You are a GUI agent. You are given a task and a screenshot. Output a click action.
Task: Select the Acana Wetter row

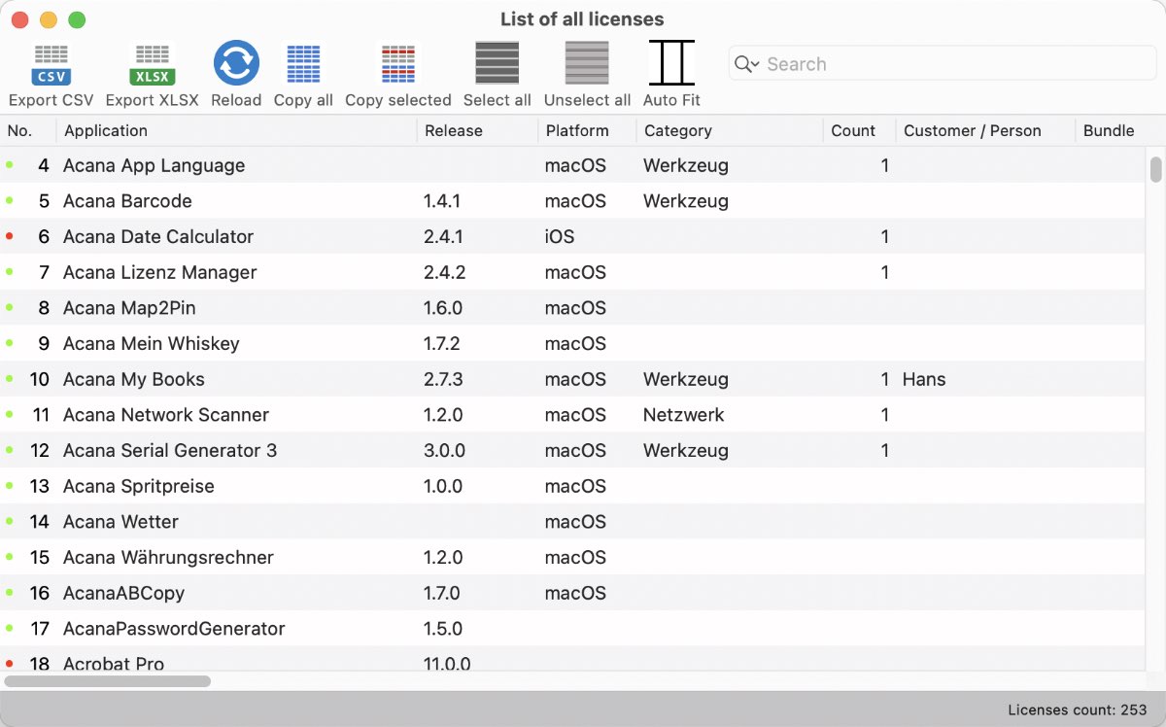573,522
